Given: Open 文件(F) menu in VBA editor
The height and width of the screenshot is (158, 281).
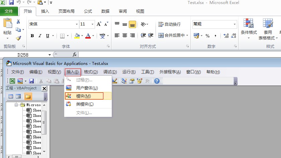Looking at the screenshot, I should 17,72.
